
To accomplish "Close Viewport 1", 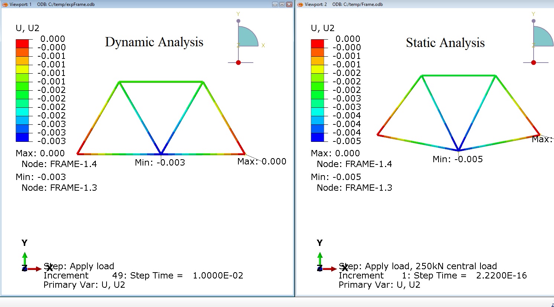I will tap(289, 4).
